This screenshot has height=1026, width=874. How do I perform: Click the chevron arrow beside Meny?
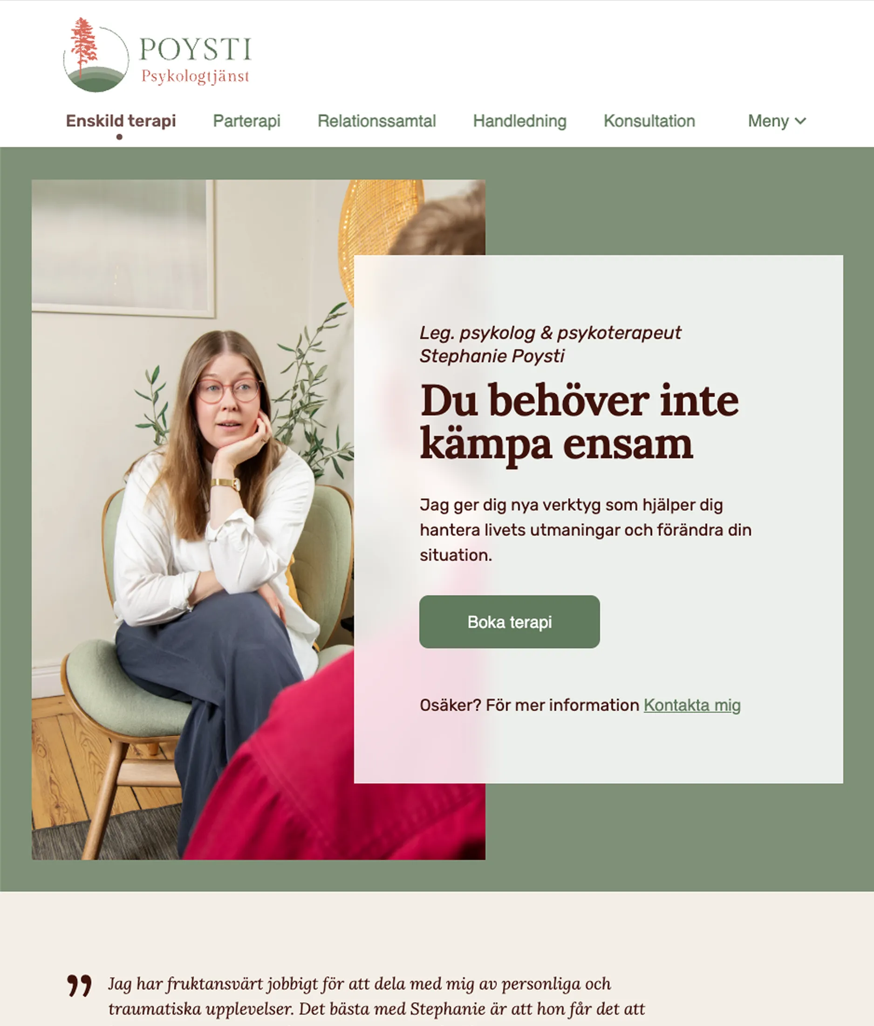801,121
